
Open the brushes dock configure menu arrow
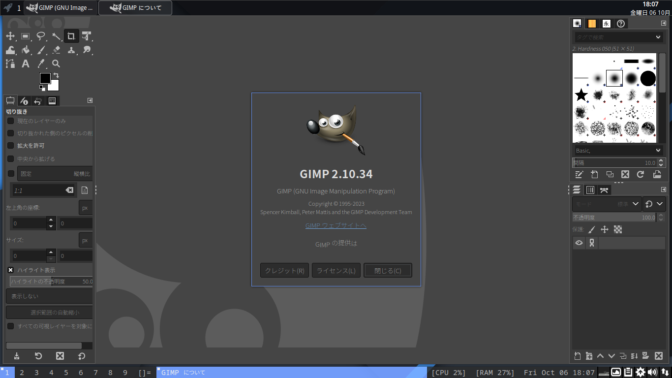(x=664, y=23)
